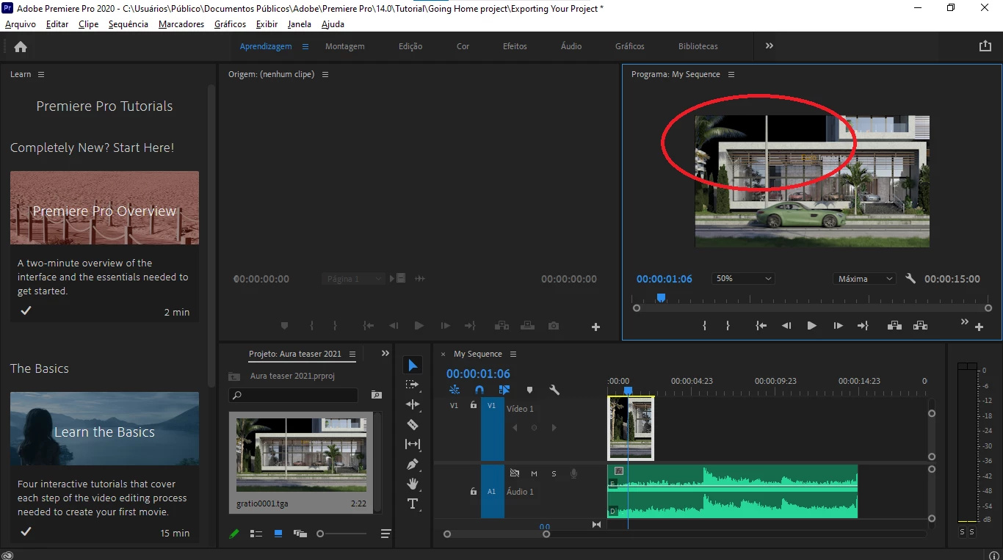Select the gratio0001.tga thumbnail
This screenshot has width=1003, height=560.
coord(301,455)
